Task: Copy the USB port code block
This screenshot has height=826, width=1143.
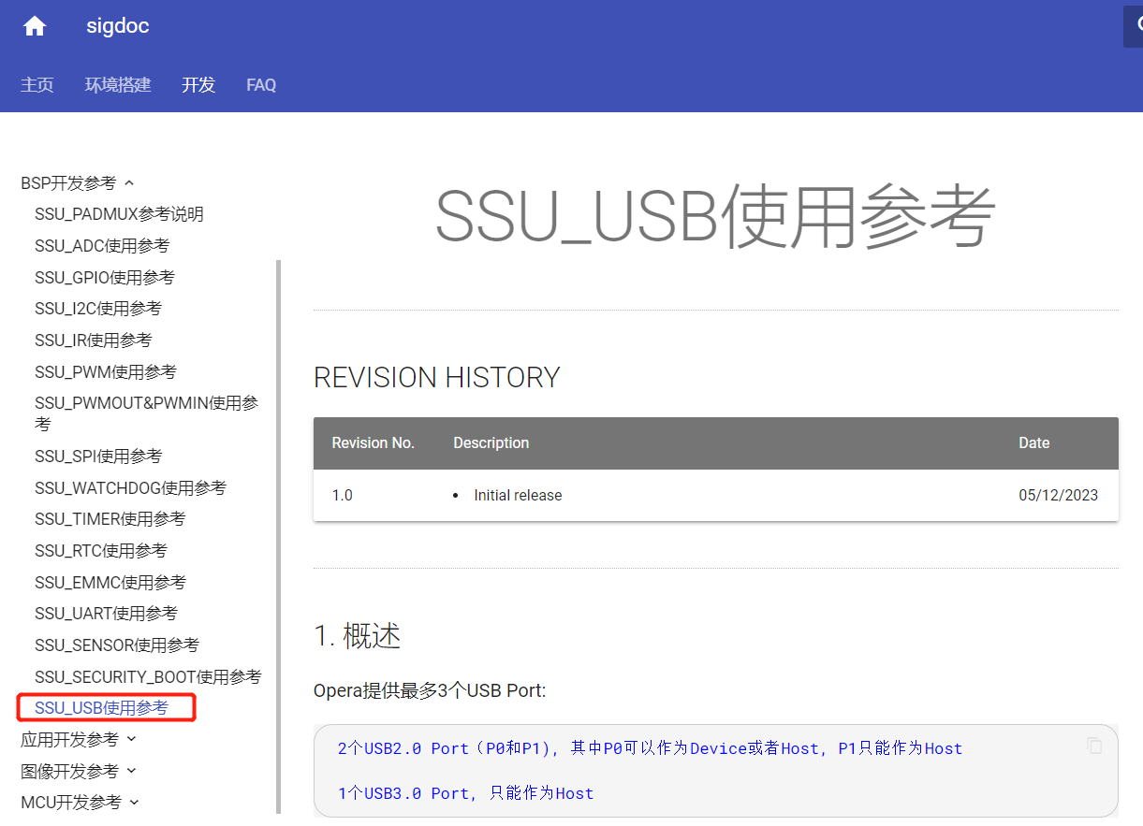Action: pyautogui.click(x=1094, y=746)
